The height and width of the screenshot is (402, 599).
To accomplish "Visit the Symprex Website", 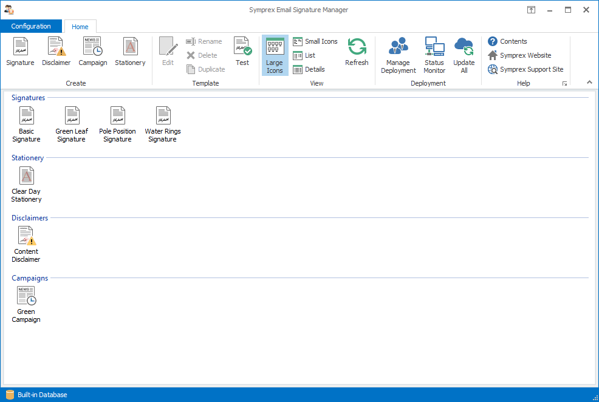I will pyautogui.click(x=519, y=55).
